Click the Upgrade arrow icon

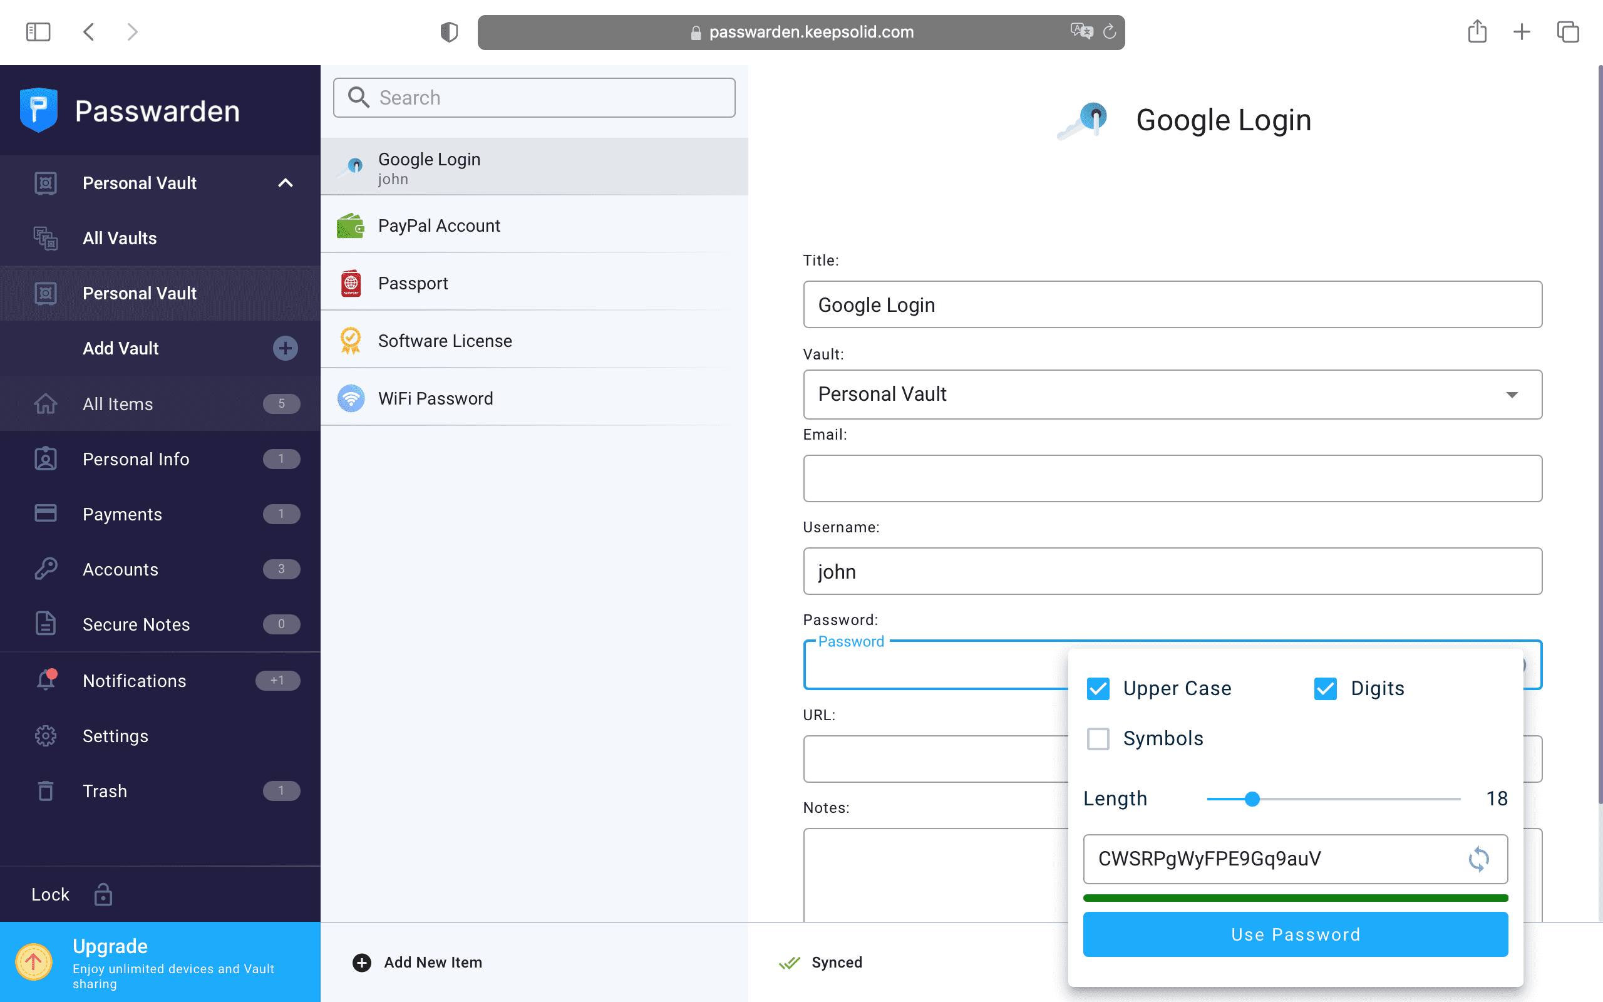click(x=34, y=961)
